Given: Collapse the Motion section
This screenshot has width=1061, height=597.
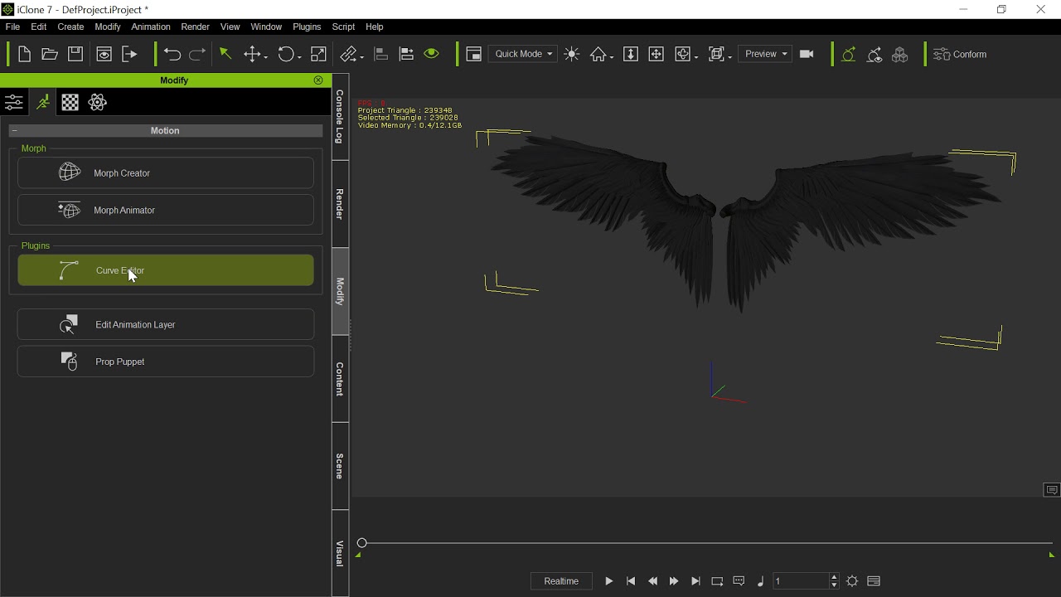Looking at the screenshot, I should 15,130.
